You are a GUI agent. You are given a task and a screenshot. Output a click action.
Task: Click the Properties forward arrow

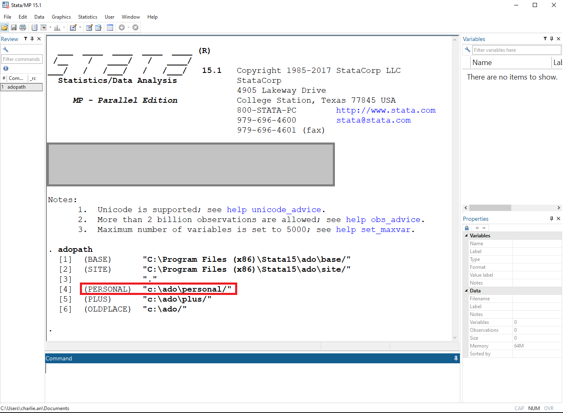(484, 228)
